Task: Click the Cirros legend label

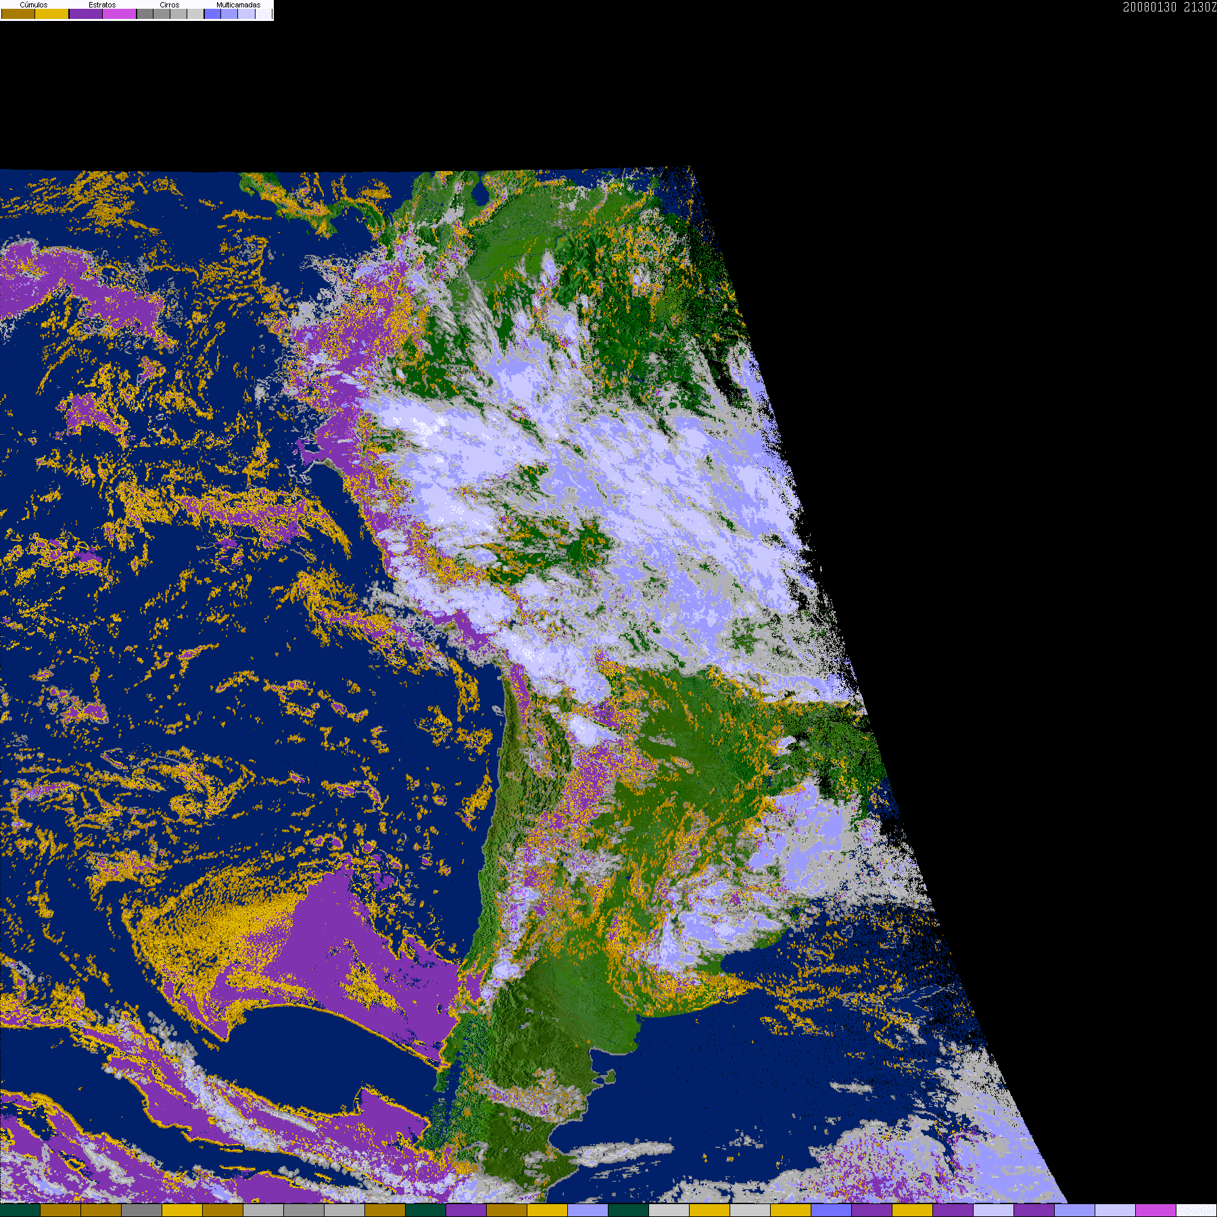Action: click(x=170, y=5)
